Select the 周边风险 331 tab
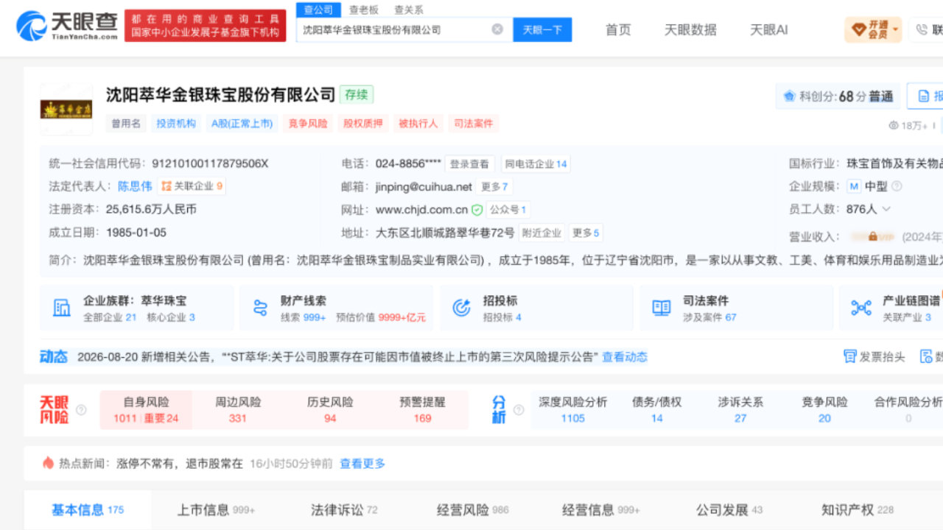 [238, 410]
